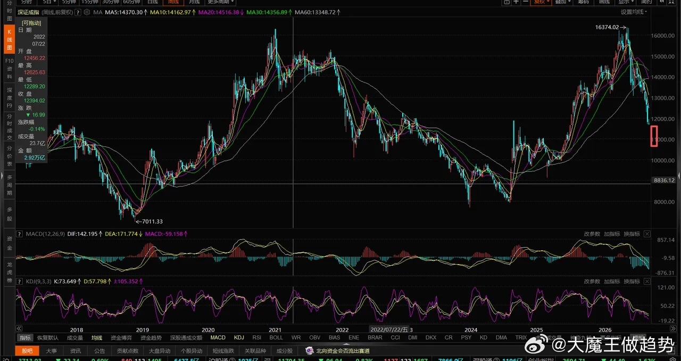Zoom in the chart with plus icon
Viewport: 681px width, 361px height.
coord(516,2)
